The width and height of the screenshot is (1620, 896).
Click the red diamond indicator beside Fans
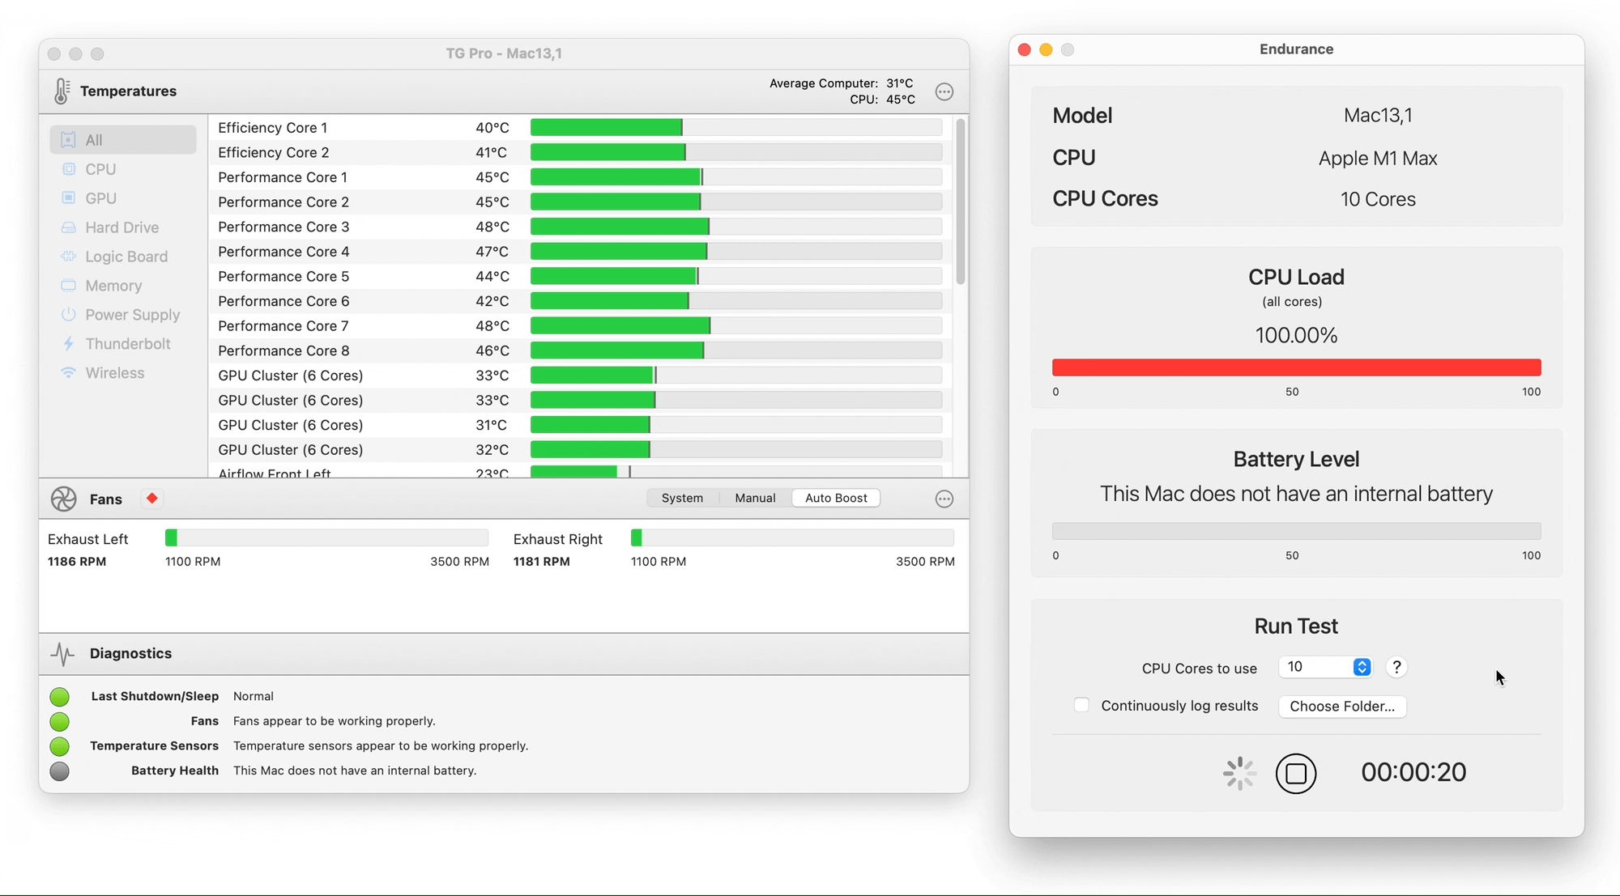(151, 498)
